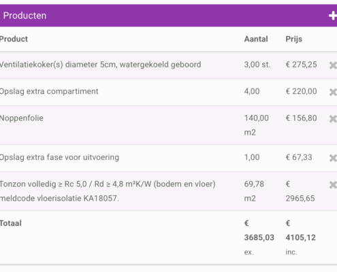Screen dimensions: 337x272
Task: Open Opslag extra fase voor uitvoering item
Action: [x=59, y=157]
